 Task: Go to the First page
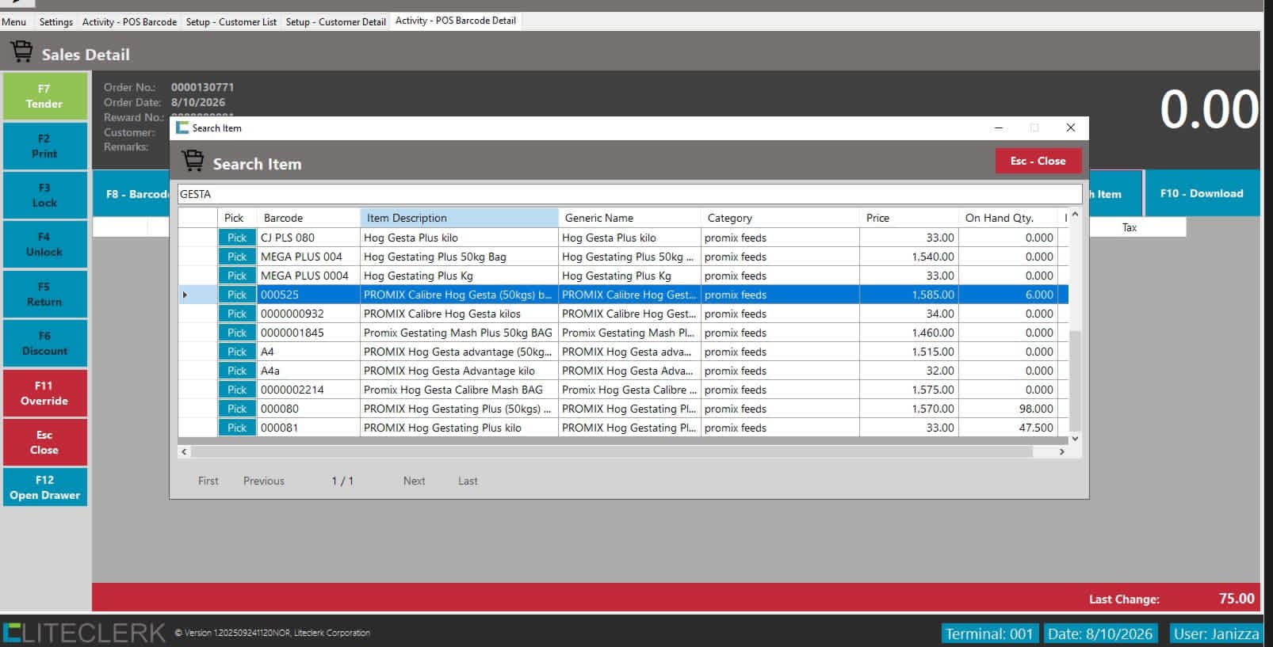(x=208, y=481)
